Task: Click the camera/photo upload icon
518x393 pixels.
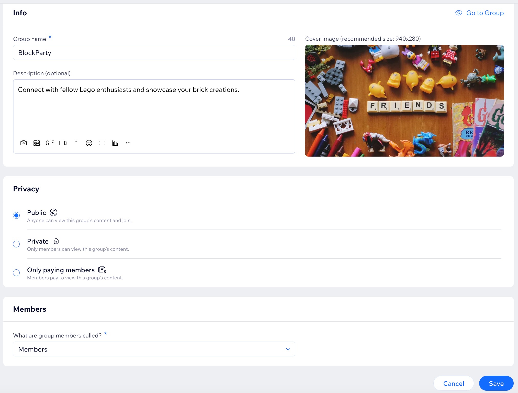Action: point(24,143)
